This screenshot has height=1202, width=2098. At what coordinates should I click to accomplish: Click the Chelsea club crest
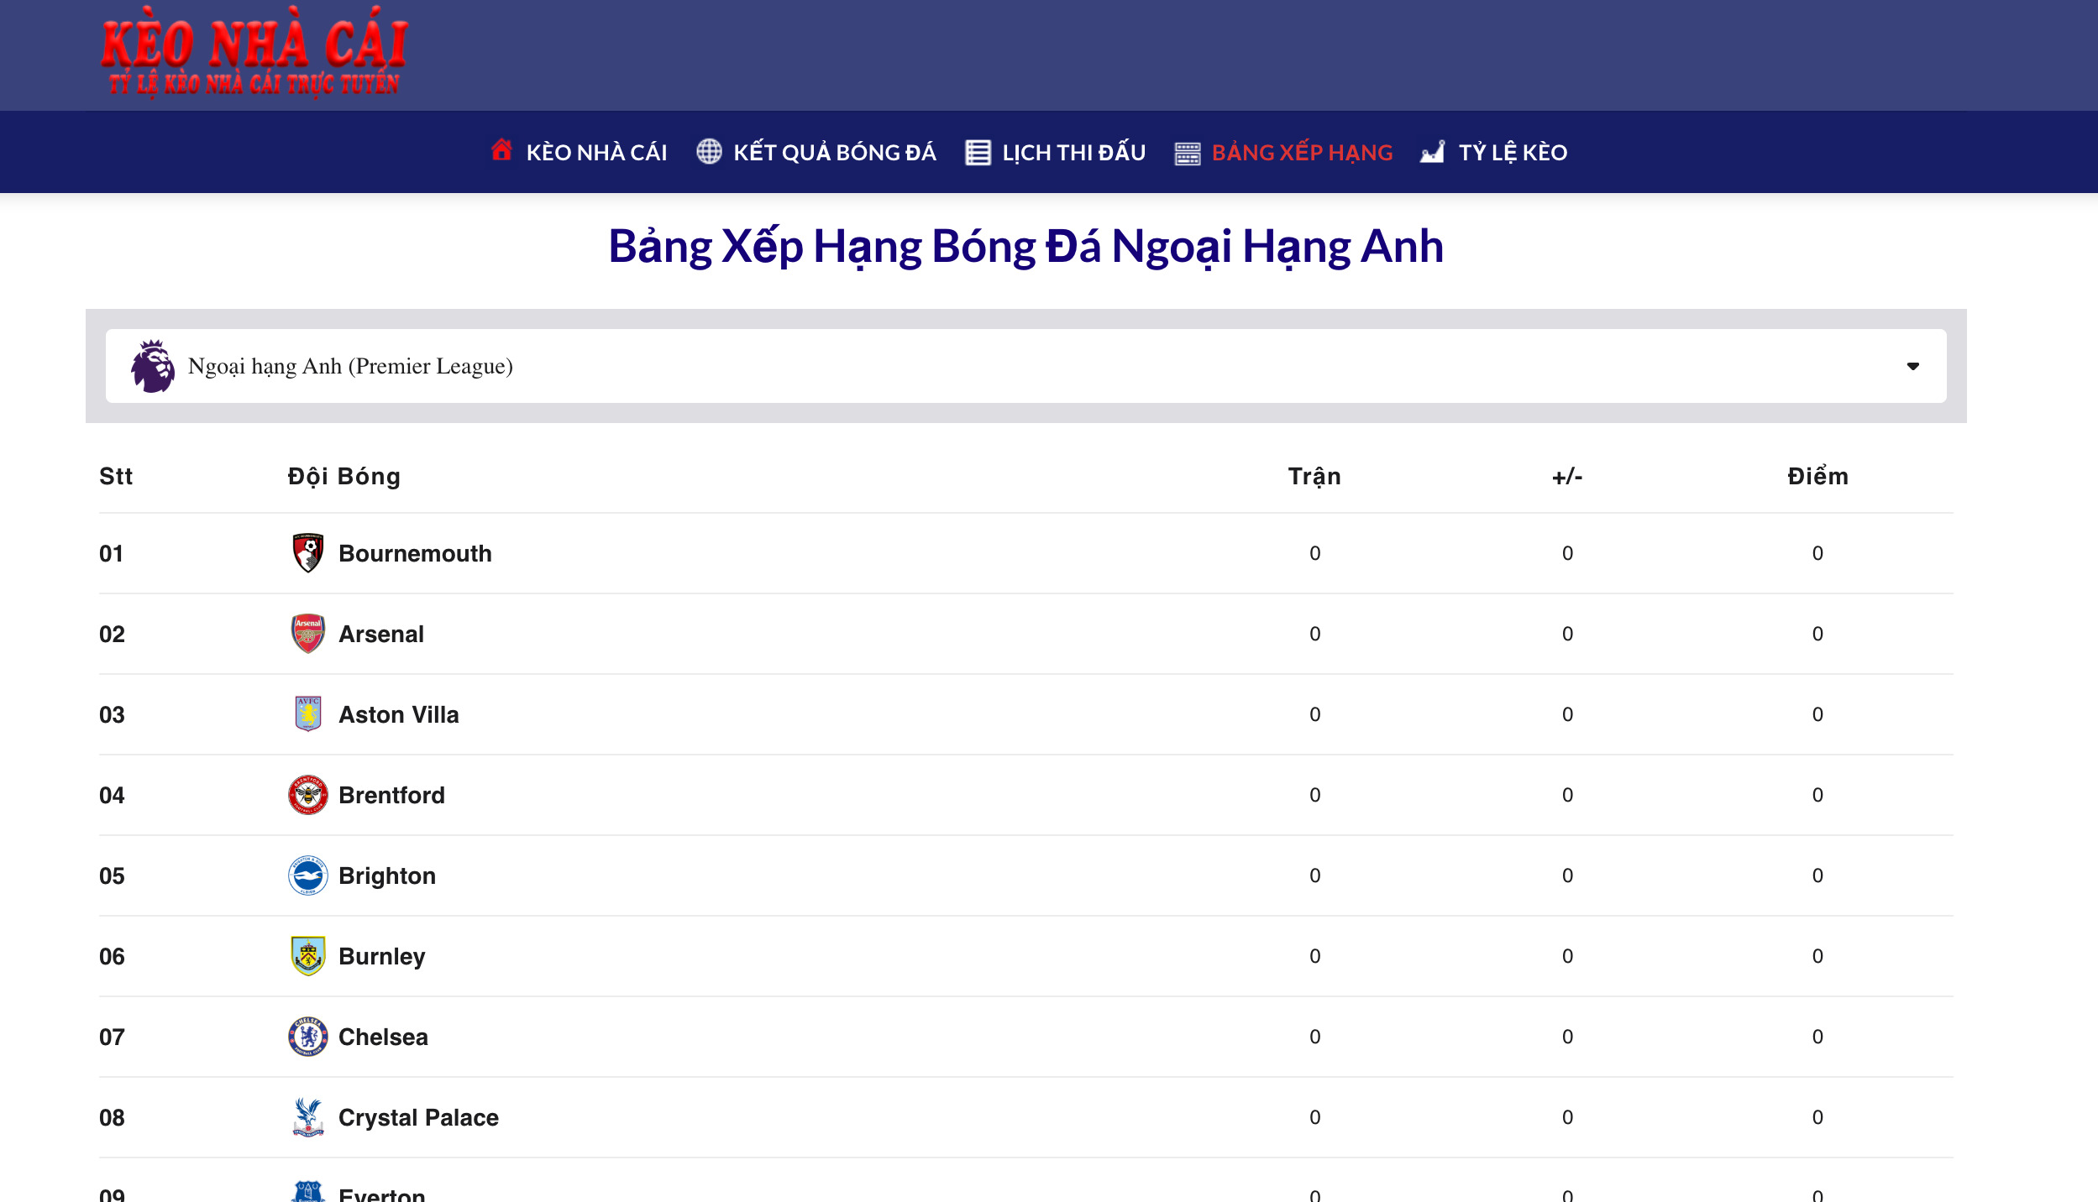click(x=307, y=1037)
